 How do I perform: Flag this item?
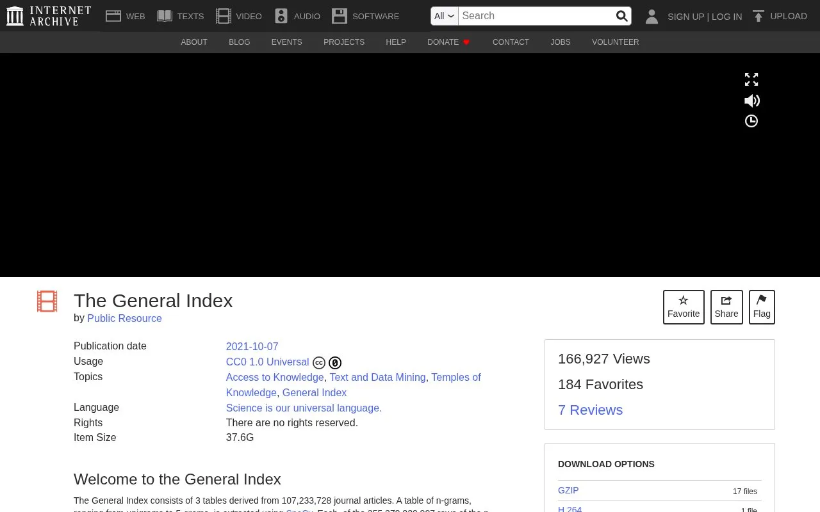click(x=762, y=307)
